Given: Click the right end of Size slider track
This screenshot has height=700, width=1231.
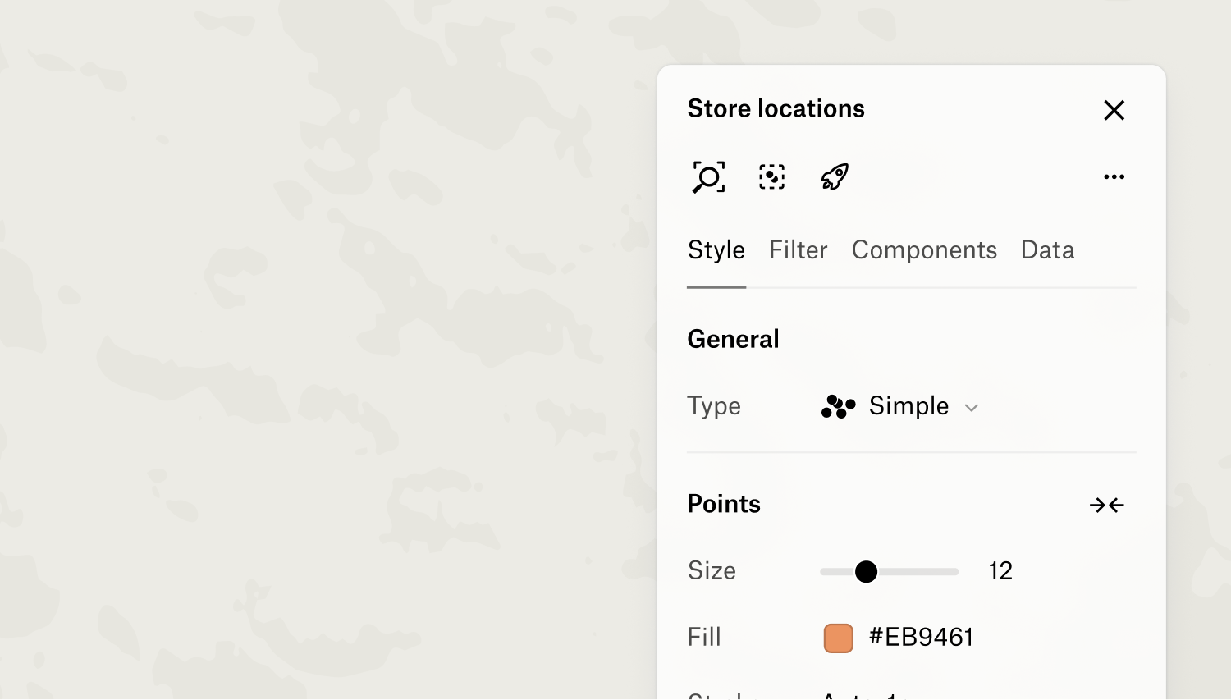Looking at the screenshot, I should pos(954,572).
